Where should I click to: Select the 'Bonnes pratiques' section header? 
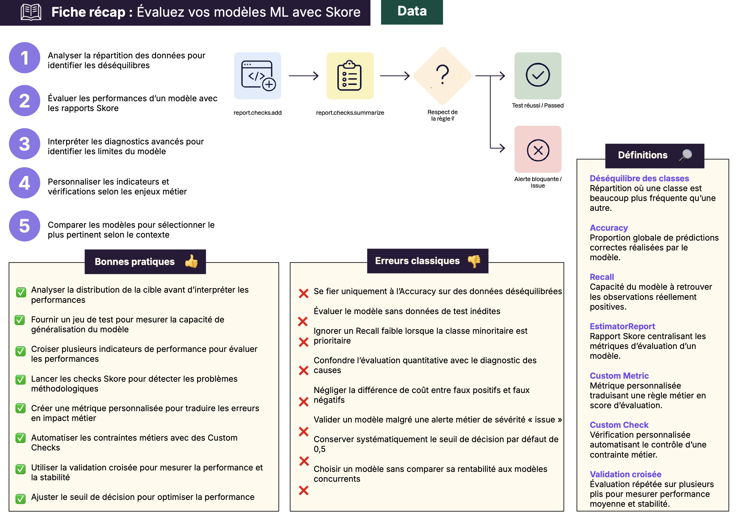145,262
